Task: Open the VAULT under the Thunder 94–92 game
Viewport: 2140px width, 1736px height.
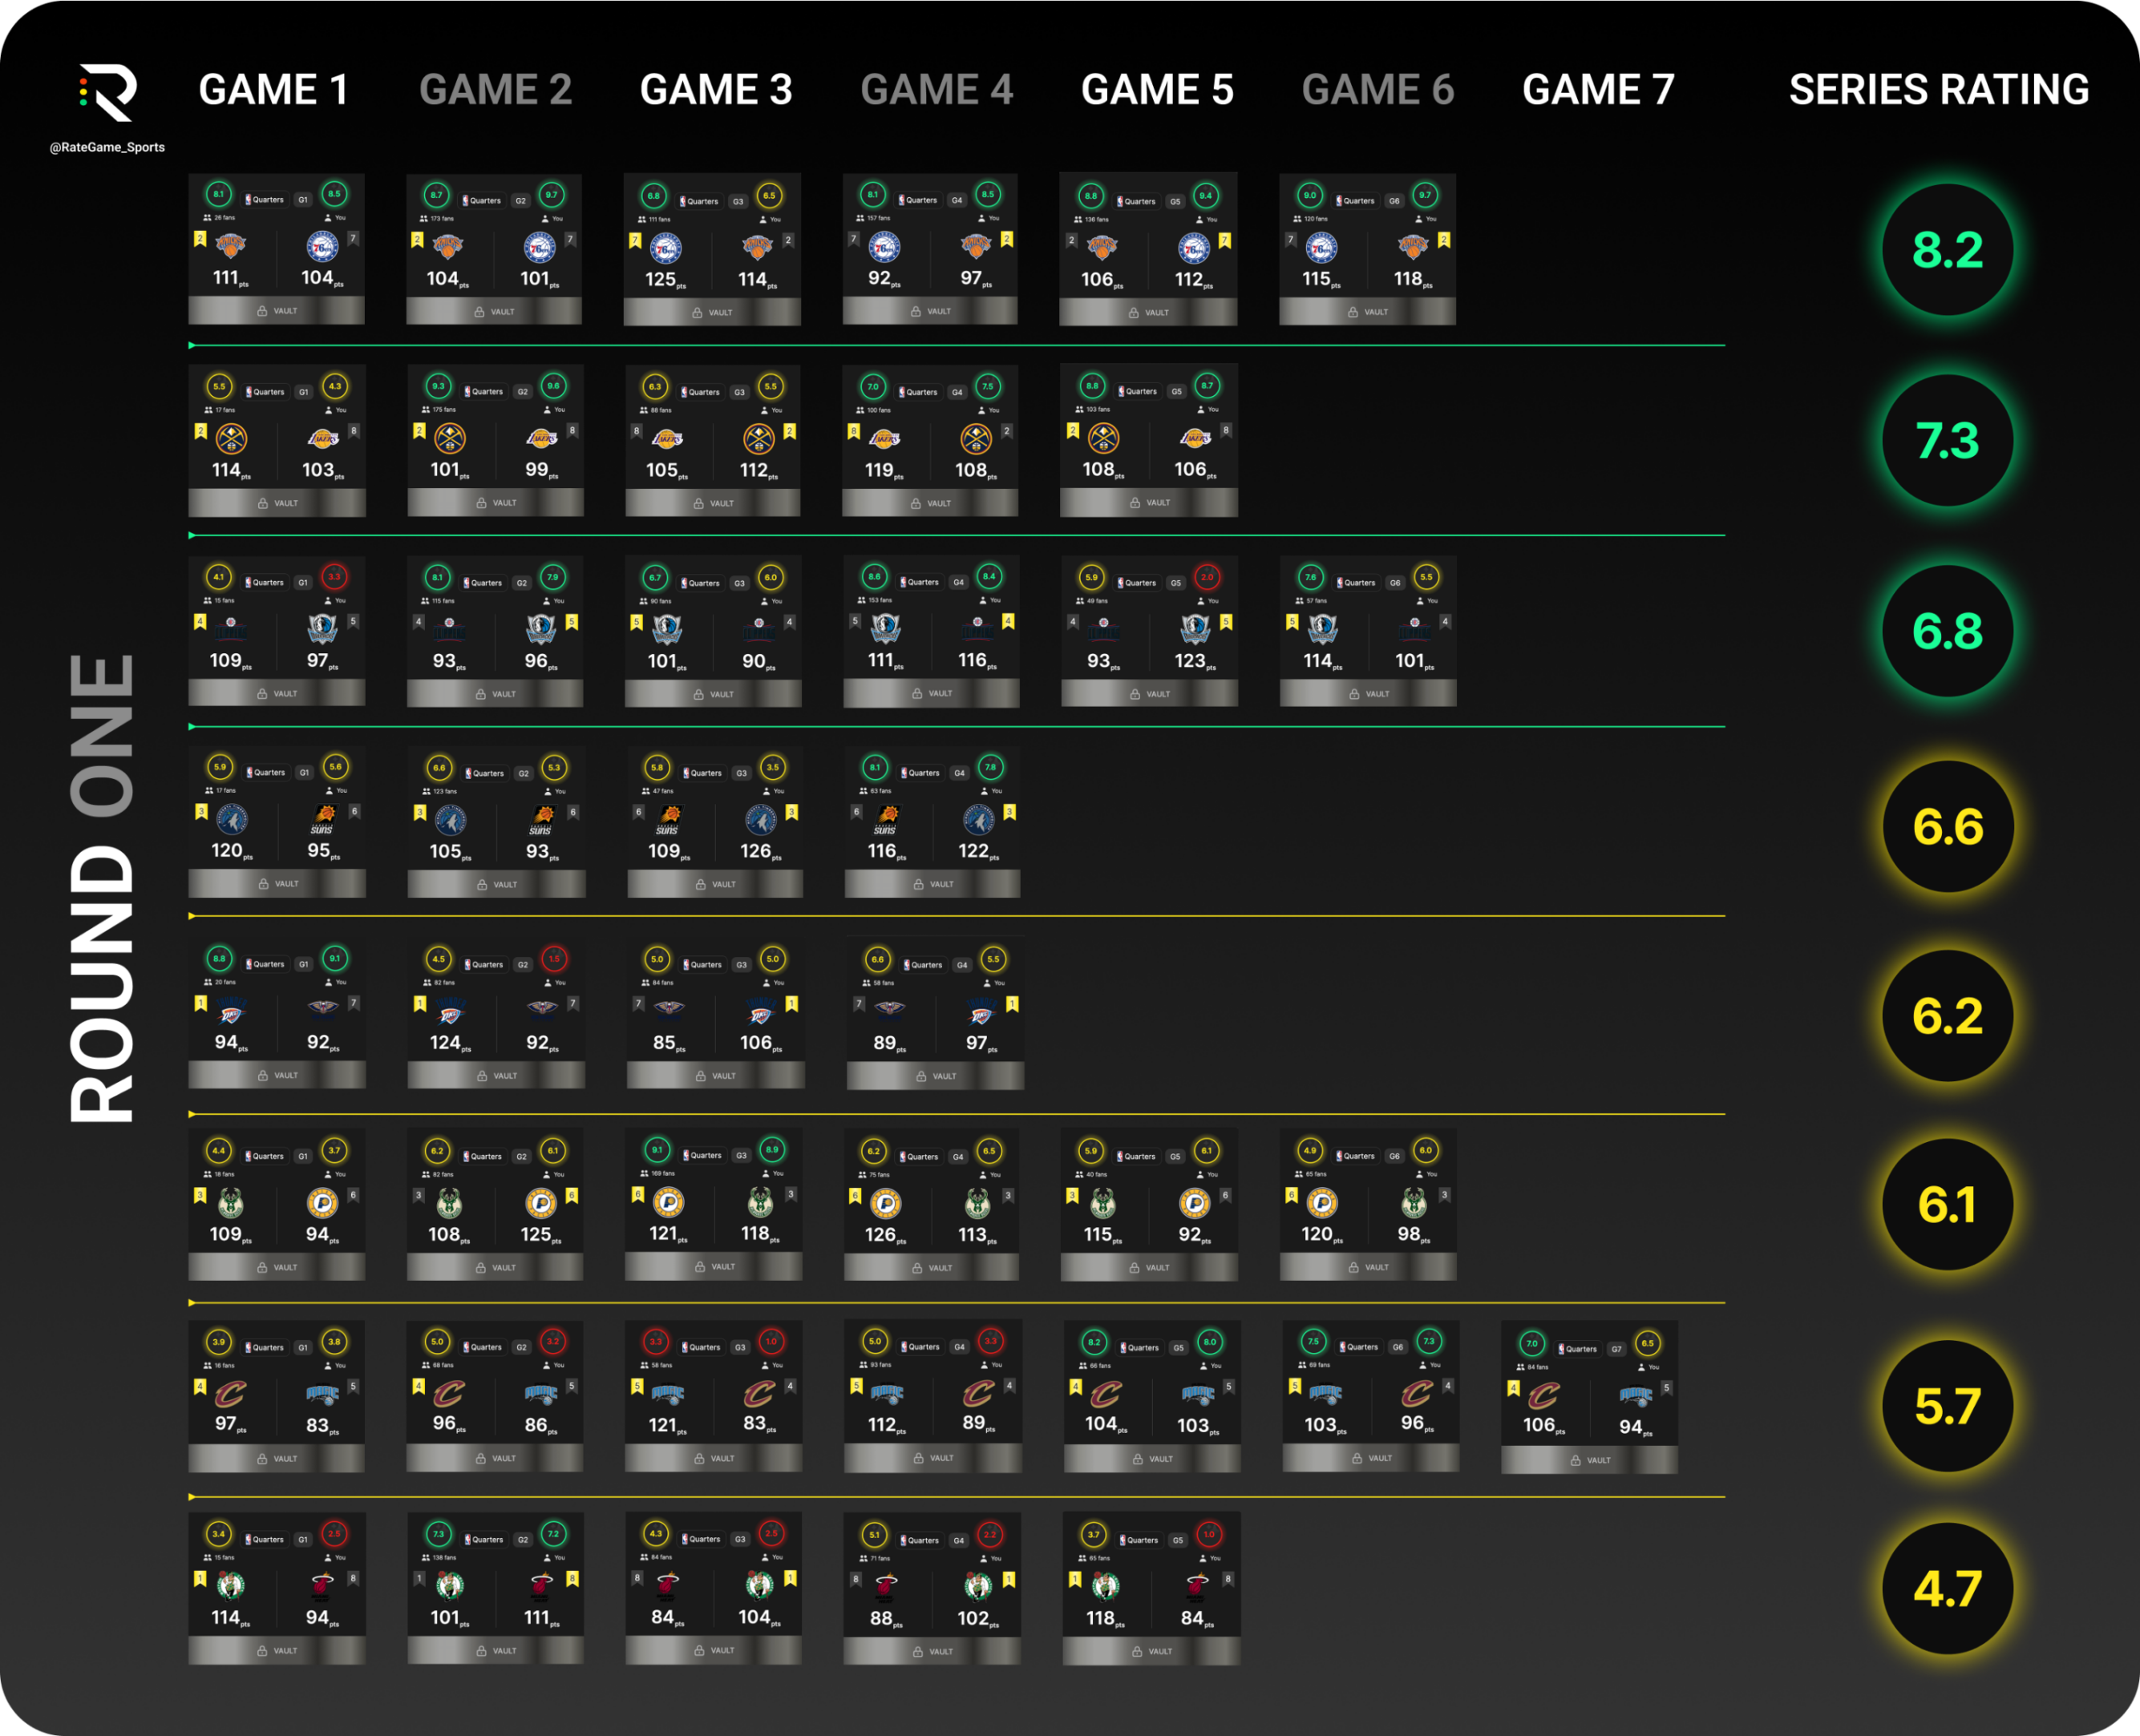Action: tap(277, 1075)
